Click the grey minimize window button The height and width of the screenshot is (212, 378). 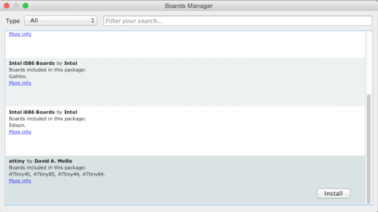(16, 6)
